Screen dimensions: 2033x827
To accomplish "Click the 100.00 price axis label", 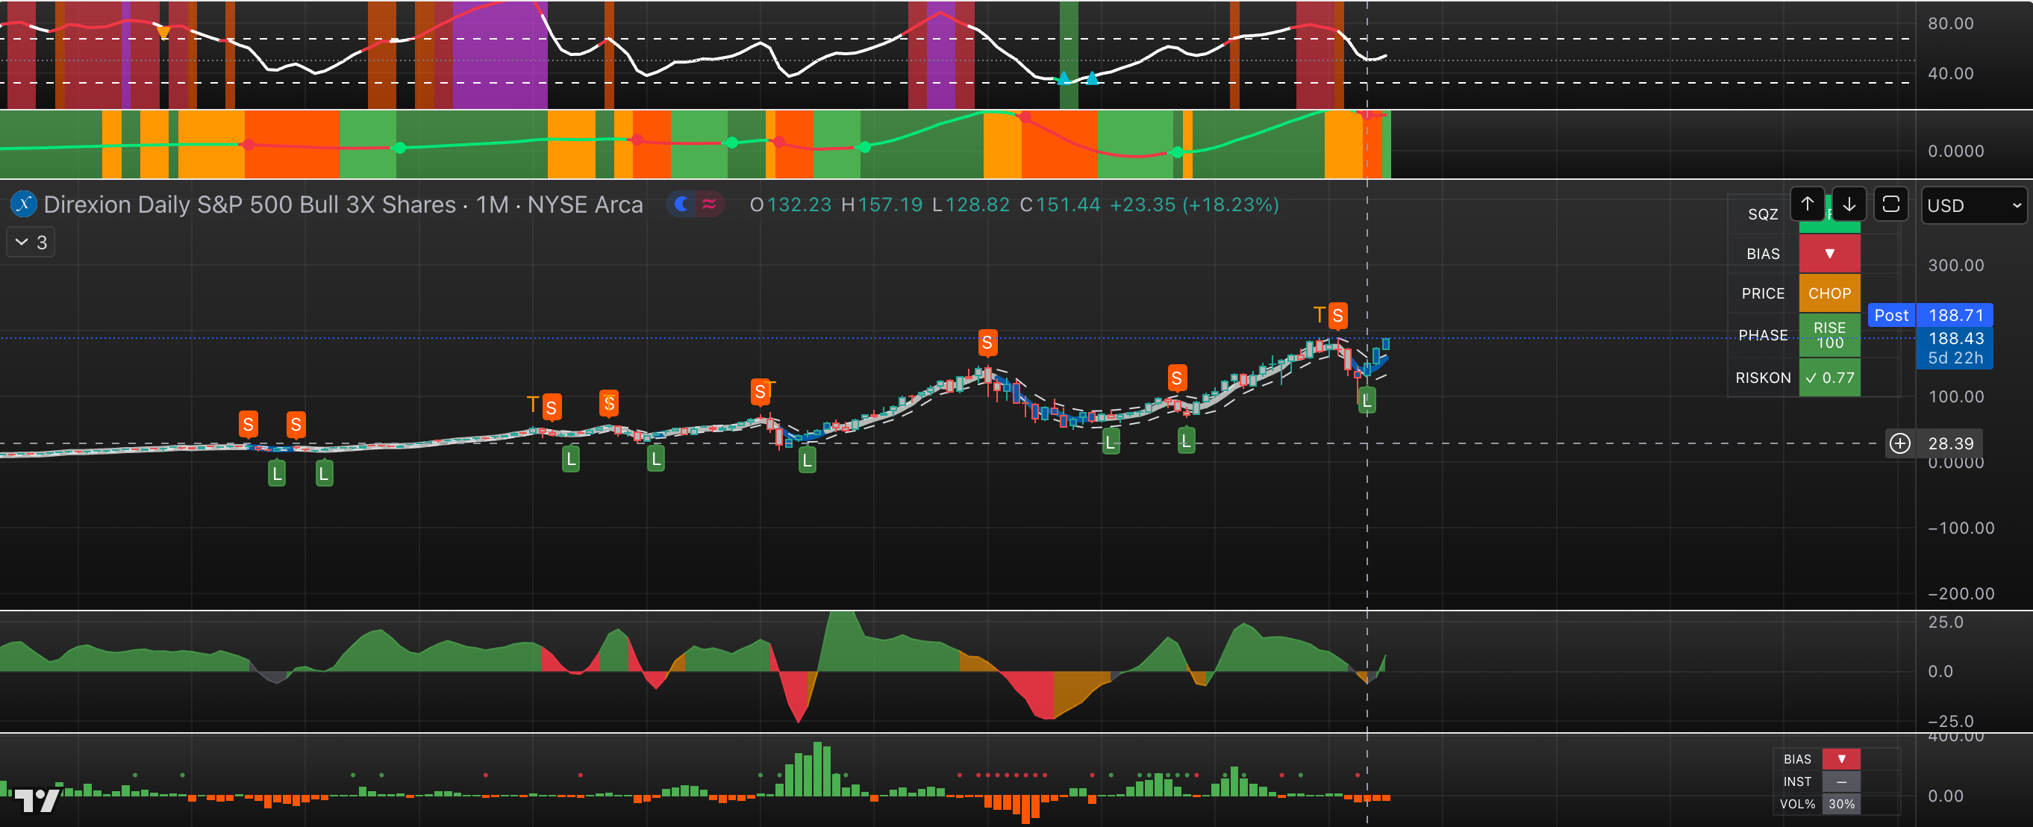I will tap(1955, 397).
